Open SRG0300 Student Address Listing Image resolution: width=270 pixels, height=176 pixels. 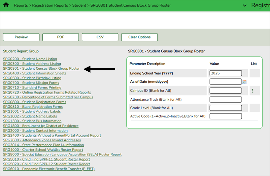click(32, 64)
